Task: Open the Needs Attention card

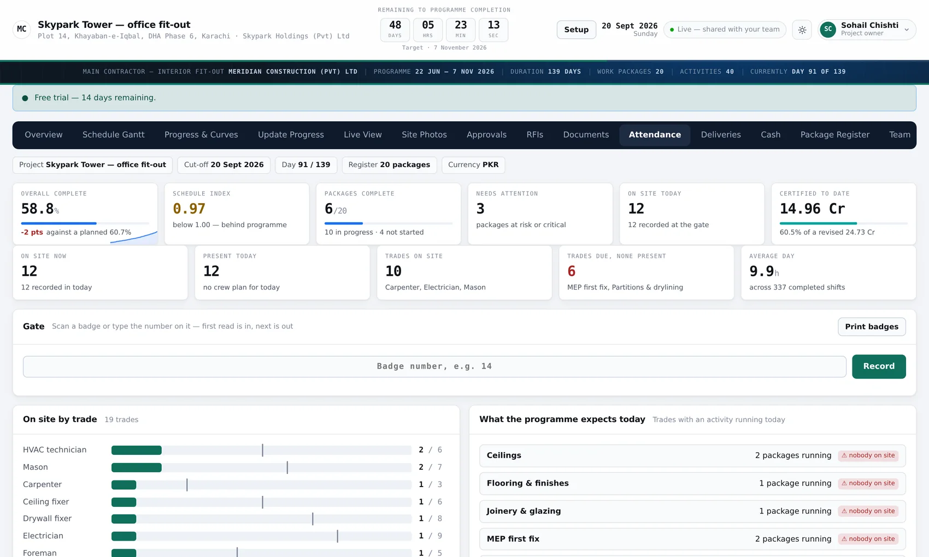Action: tap(540, 214)
